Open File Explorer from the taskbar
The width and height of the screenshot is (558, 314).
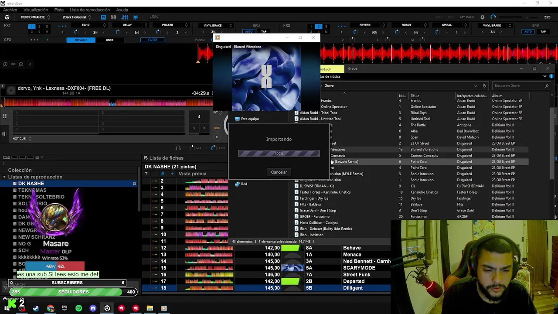point(150,308)
